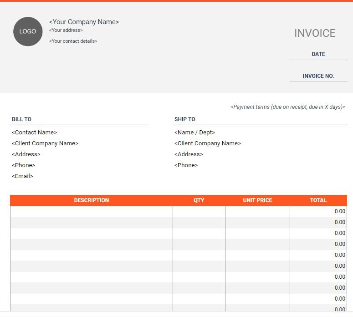Select <Phone> under Bill To
This screenshot has width=353, height=317.
point(23,165)
